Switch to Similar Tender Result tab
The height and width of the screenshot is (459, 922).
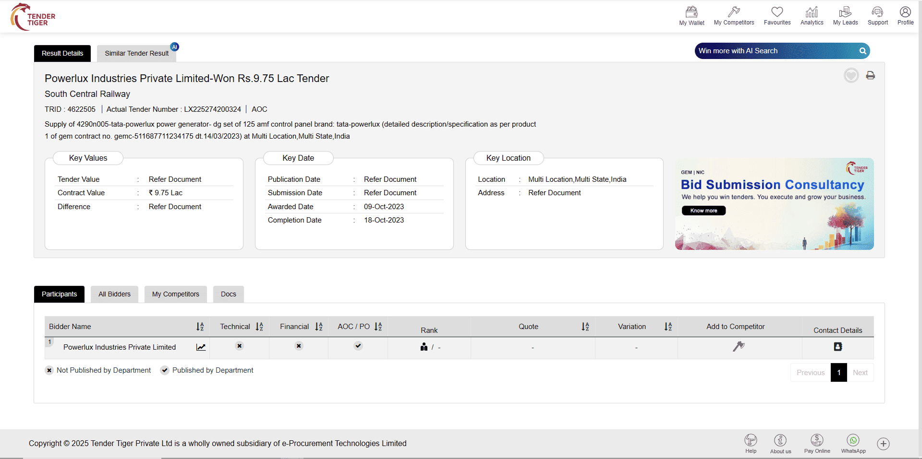pyautogui.click(x=136, y=53)
